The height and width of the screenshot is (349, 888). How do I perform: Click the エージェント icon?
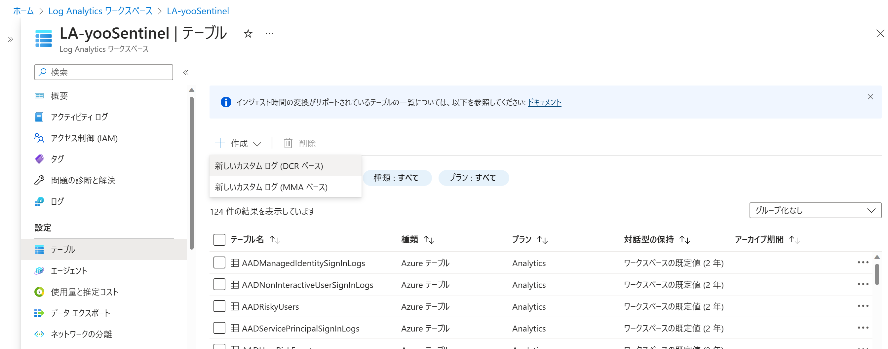pyautogui.click(x=39, y=271)
